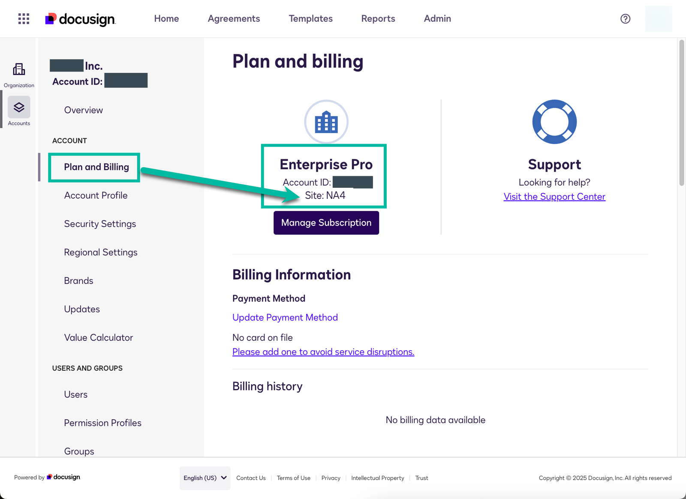Select the Accounts layers icon
The image size is (686, 499).
(x=19, y=108)
